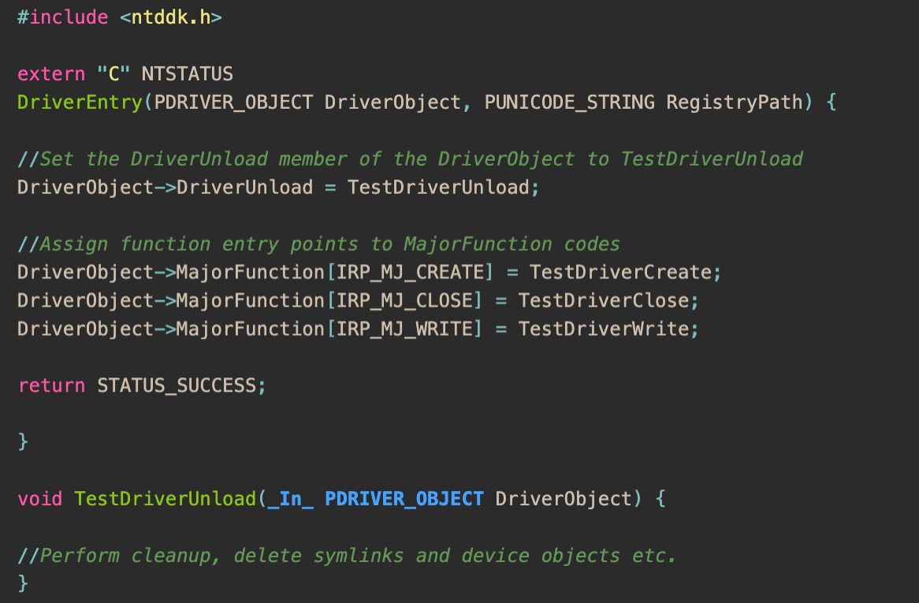Click the blue PDRIVER_OBJECT type

(x=404, y=499)
